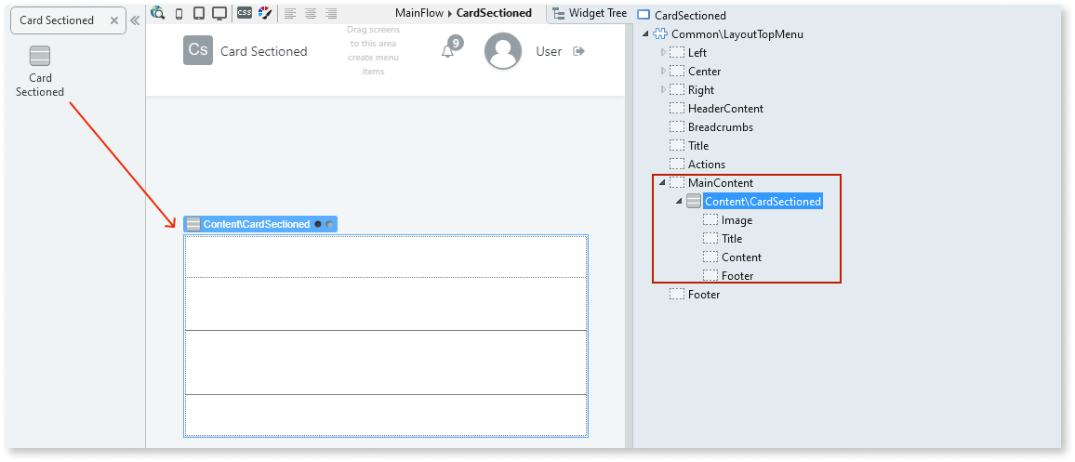Switch preview to phone device
1075x462 pixels.
179,13
